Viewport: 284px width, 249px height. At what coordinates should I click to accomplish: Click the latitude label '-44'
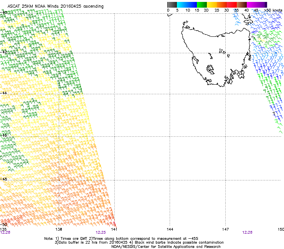tap(3, 93)
